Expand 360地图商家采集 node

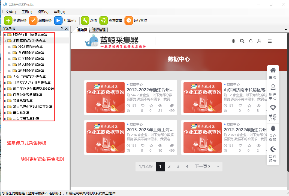tap(10, 47)
